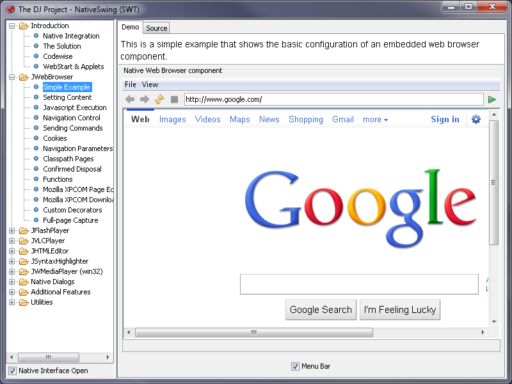This screenshot has width=512, height=384.
Task: Open Google settings gear icon
Action: 476,119
